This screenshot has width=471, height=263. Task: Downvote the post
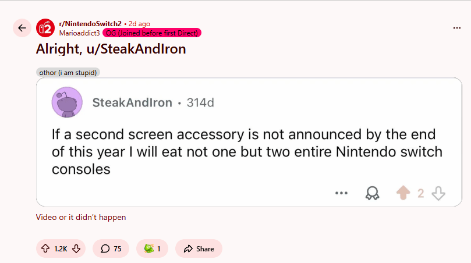(76, 248)
